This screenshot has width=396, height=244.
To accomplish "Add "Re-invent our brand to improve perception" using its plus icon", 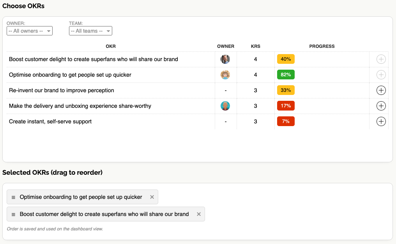I will 381,90.
